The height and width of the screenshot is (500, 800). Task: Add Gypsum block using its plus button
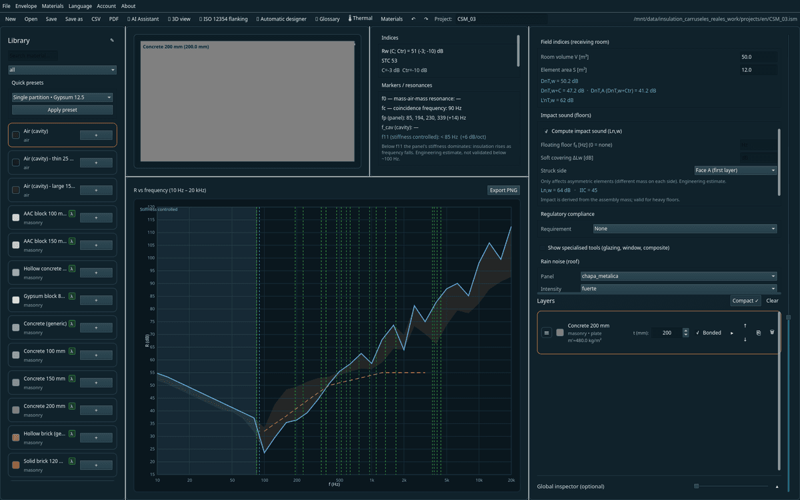coord(96,300)
